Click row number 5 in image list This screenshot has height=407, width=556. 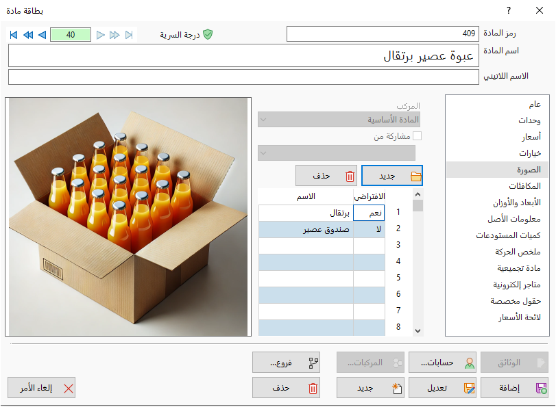(x=398, y=278)
